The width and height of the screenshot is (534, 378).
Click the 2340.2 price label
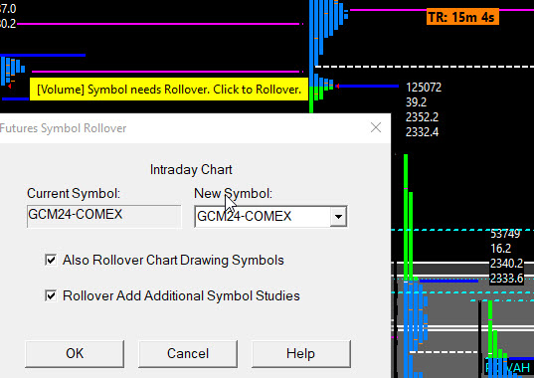(x=506, y=264)
